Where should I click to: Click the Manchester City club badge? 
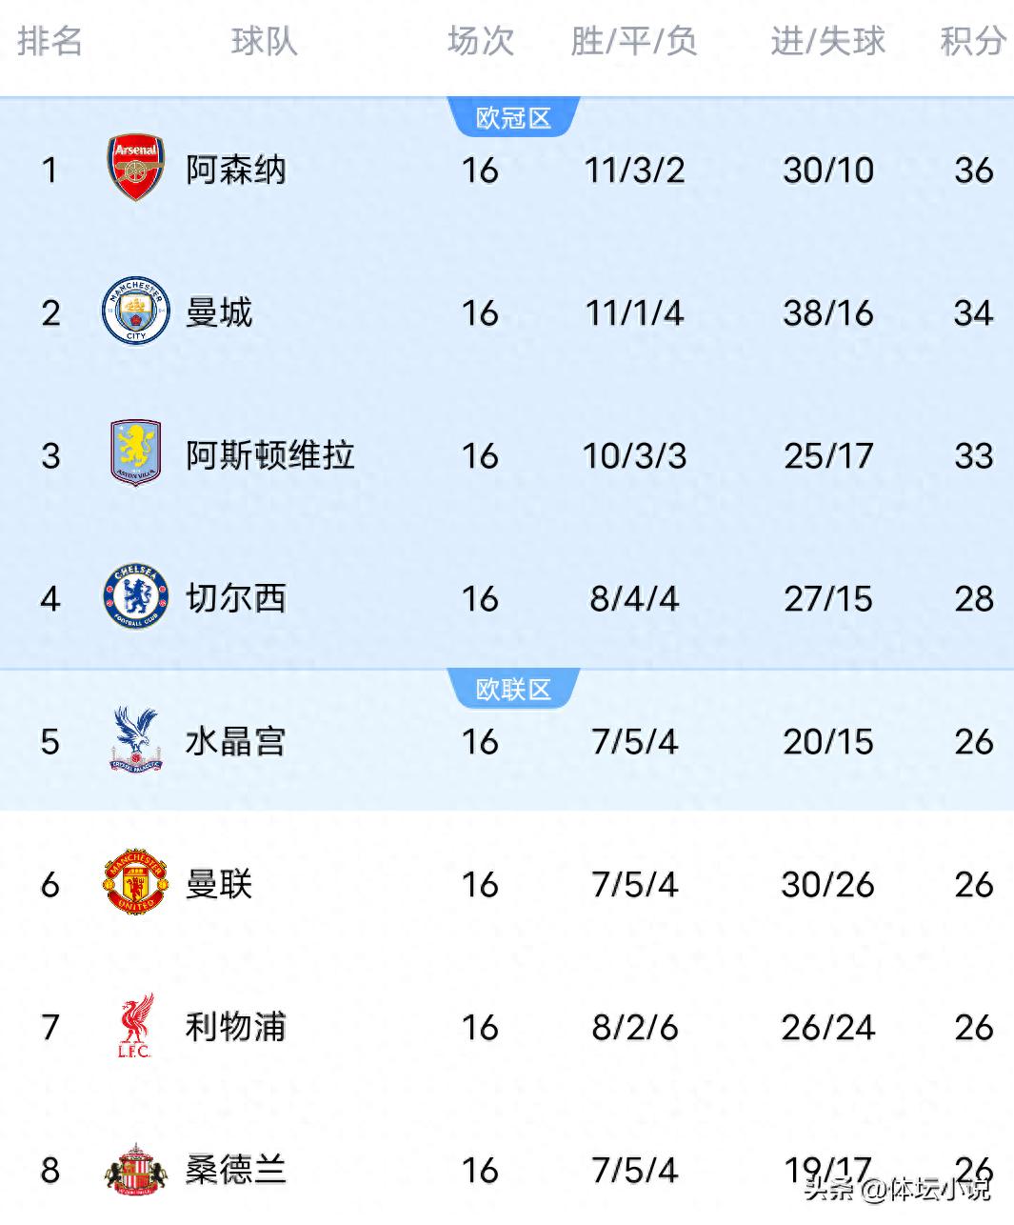(135, 311)
